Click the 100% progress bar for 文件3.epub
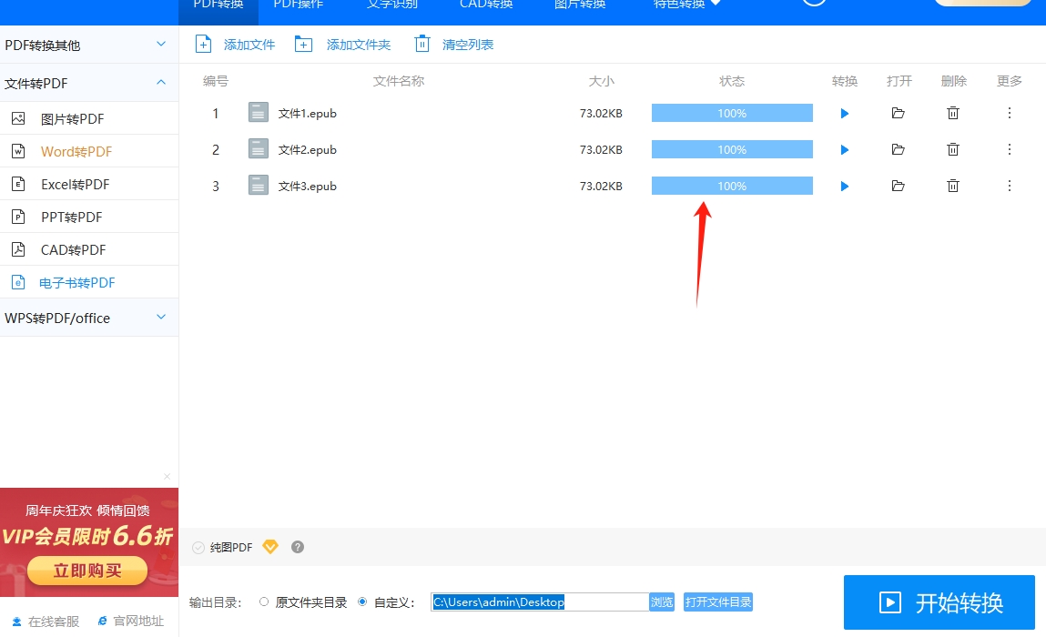Image resolution: width=1046 pixels, height=637 pixels. tap(732, 186)
